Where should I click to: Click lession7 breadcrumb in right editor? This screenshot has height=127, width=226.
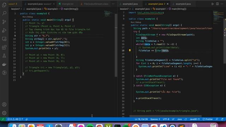coord(124,9)
